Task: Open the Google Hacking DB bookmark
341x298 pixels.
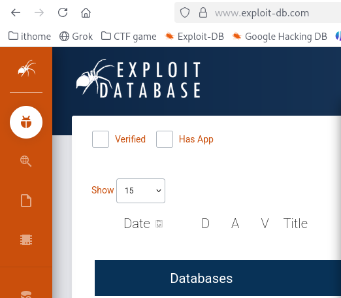Action: click(x=280, y=36)
